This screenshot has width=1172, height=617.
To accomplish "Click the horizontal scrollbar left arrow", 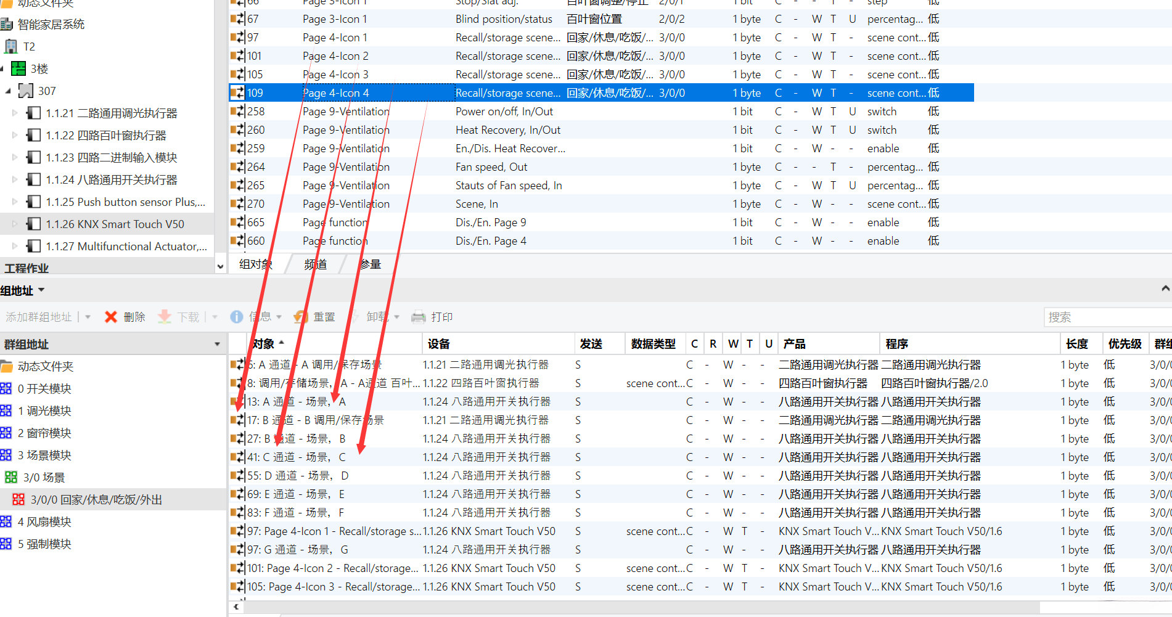I will pos(236,607).
